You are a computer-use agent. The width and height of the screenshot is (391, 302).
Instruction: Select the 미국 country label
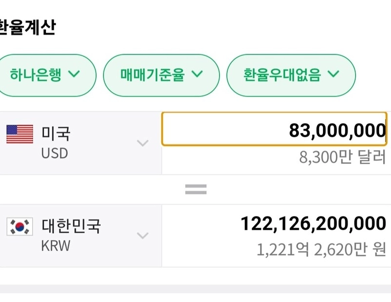56,132
